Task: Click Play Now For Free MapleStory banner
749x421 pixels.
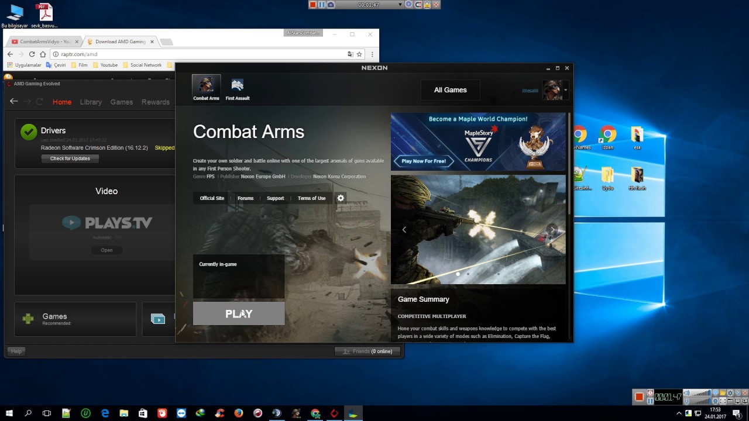Action: (424, 161)
